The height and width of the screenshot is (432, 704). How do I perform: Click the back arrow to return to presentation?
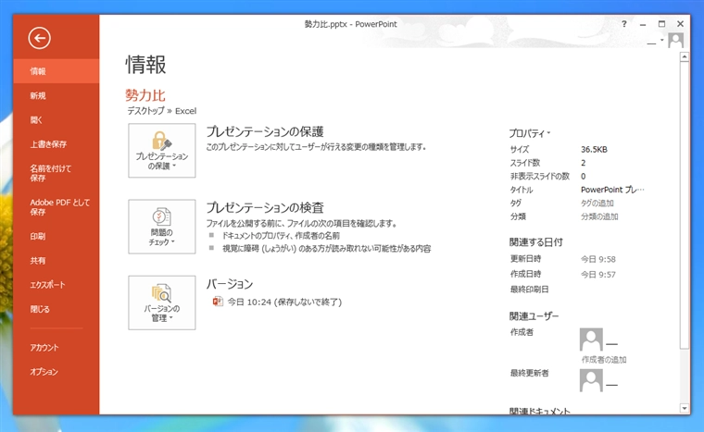(x=40, y=38)
